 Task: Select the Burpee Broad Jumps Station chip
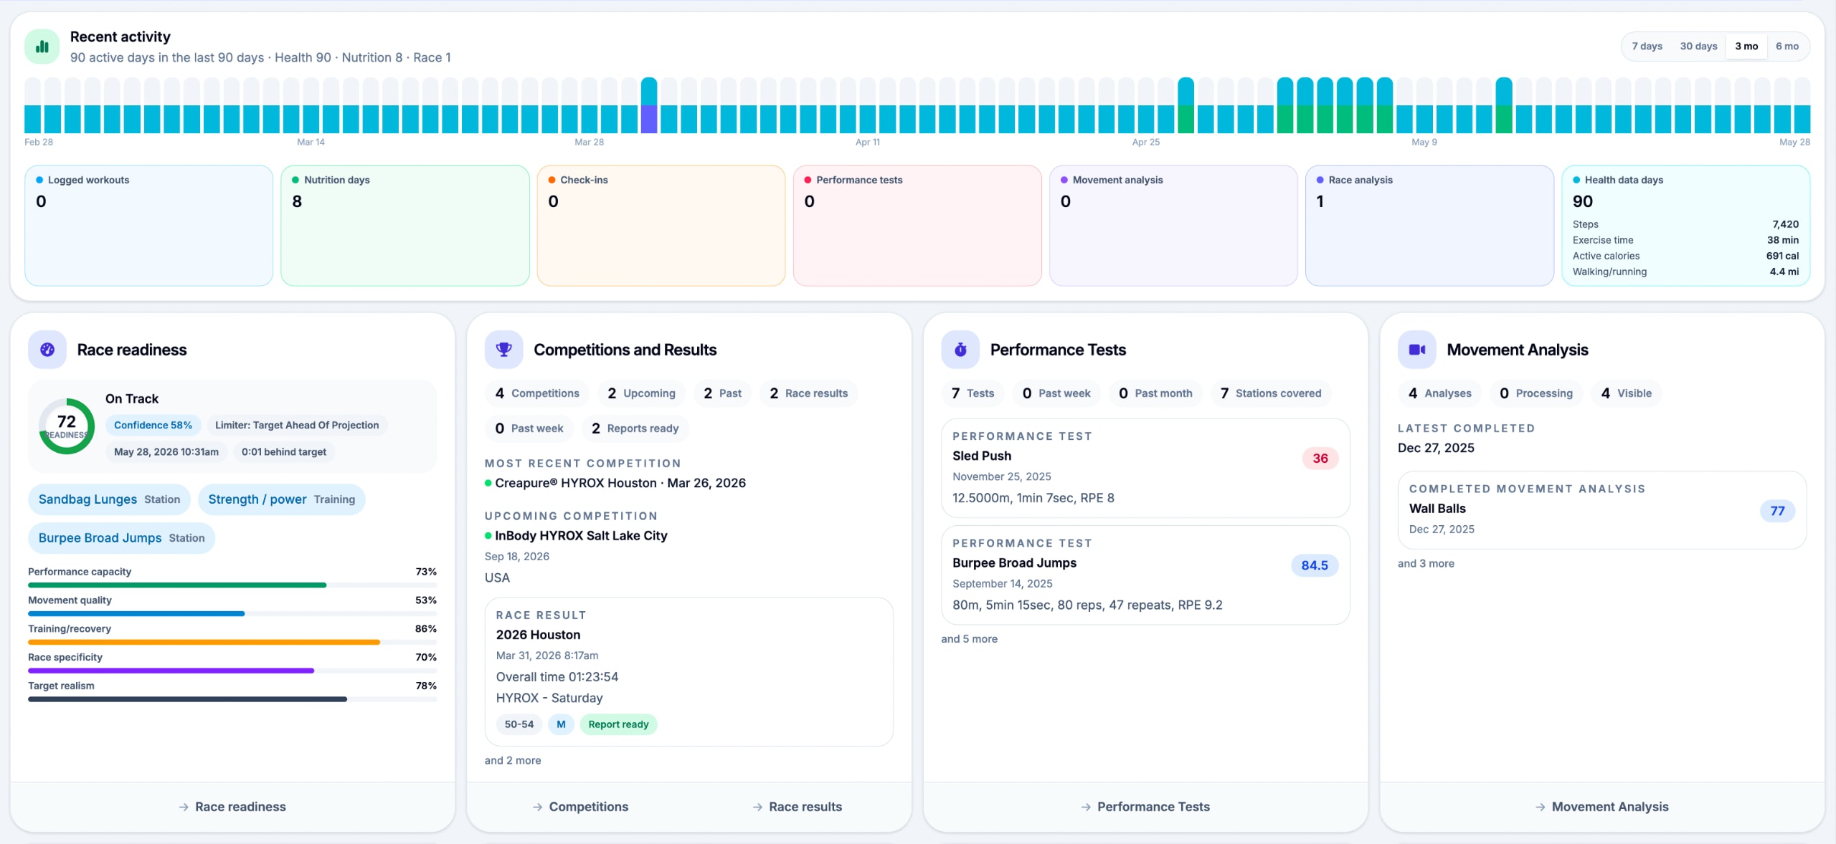122,539
